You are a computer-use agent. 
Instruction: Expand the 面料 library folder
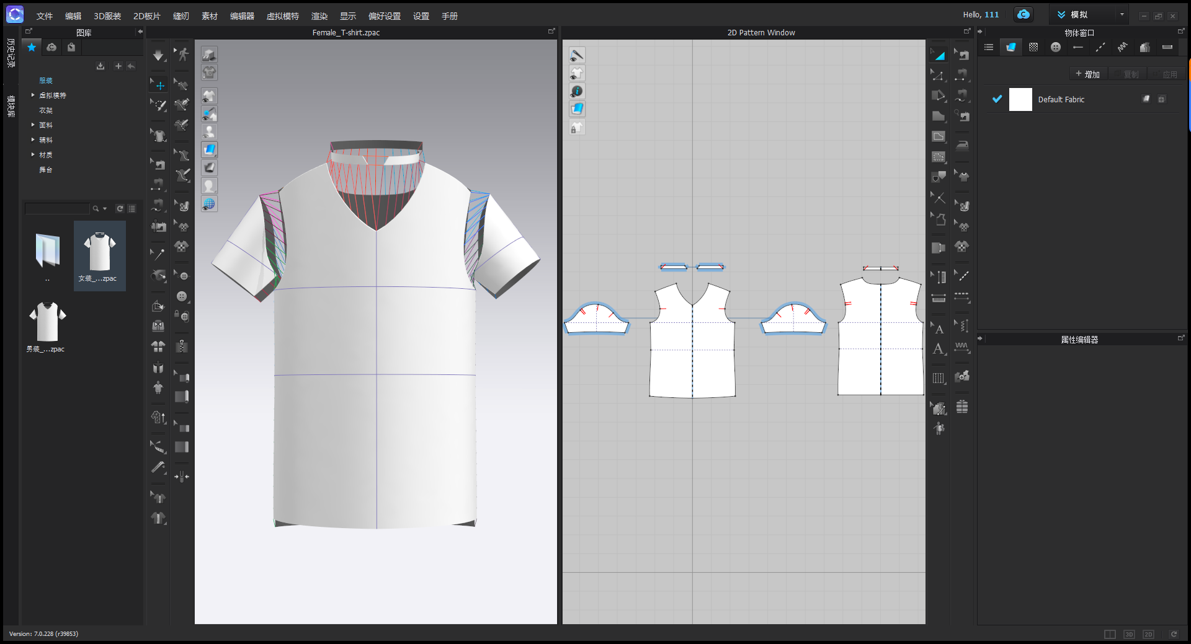[33, 125]
